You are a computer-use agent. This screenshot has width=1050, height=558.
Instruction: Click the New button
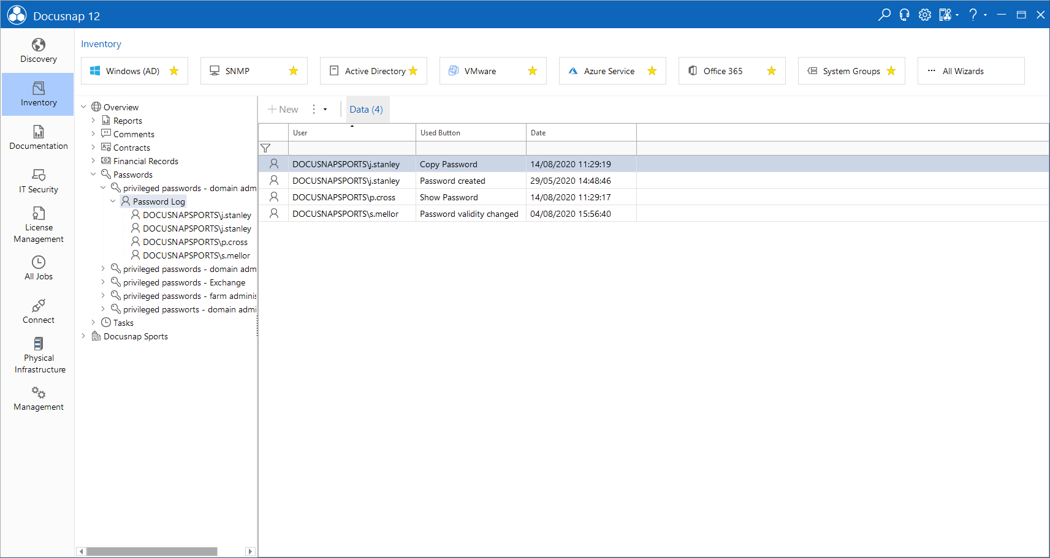(x=283, y=110)
